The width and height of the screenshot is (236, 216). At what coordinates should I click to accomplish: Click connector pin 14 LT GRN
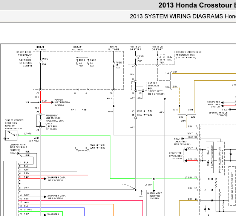(x=26, y=210)
